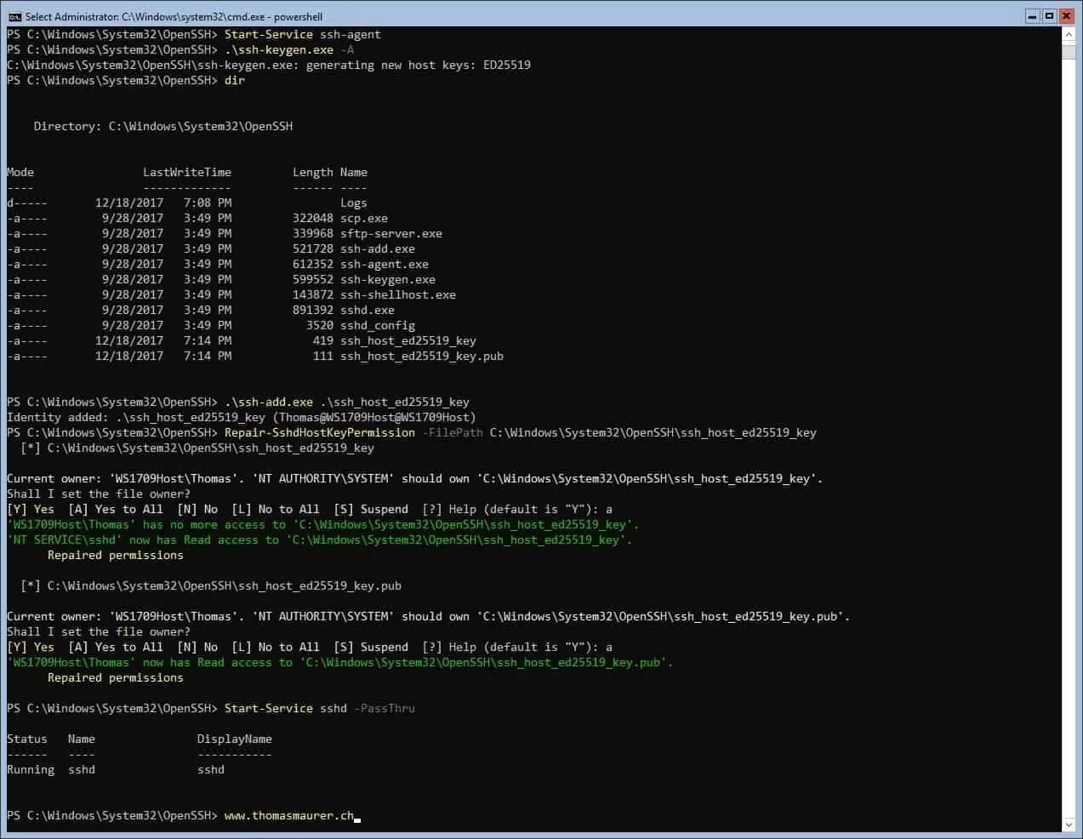Click 'www.thomasmaurer.ch' at the prompt
This screenshot has height=839, width=1083.
(289, 816)
